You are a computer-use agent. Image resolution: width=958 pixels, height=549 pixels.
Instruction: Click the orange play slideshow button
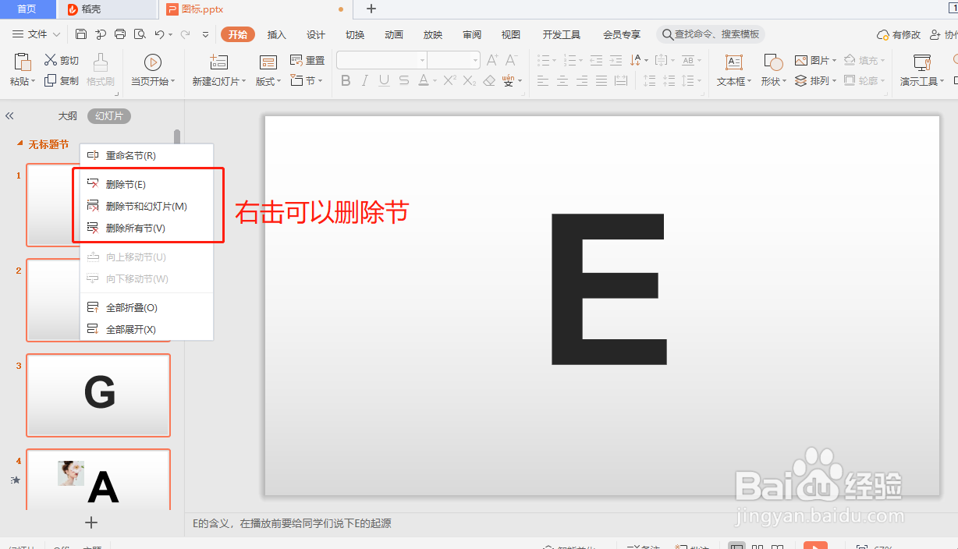pos(815,546)
